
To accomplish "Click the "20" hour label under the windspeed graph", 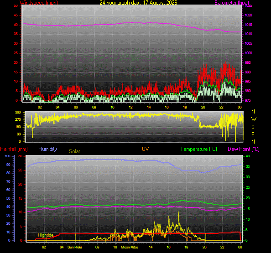I will coord(203,107).
